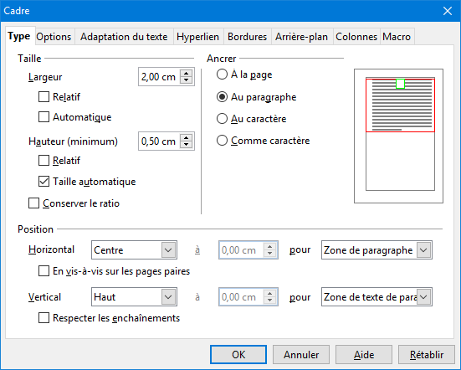
Task: Enable Conserver le ratio checkbox
Action: 33,203
